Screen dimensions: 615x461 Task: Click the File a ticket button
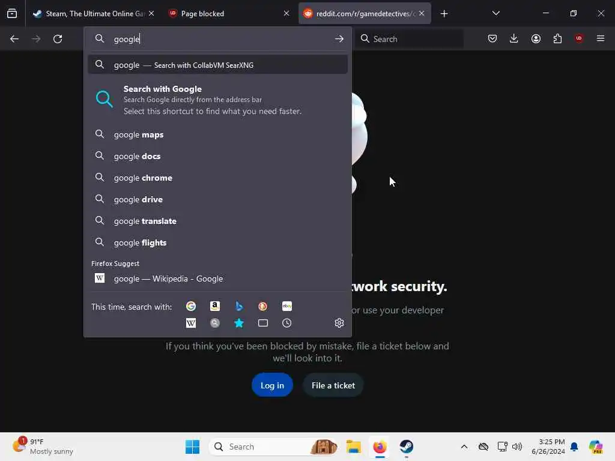333,385
